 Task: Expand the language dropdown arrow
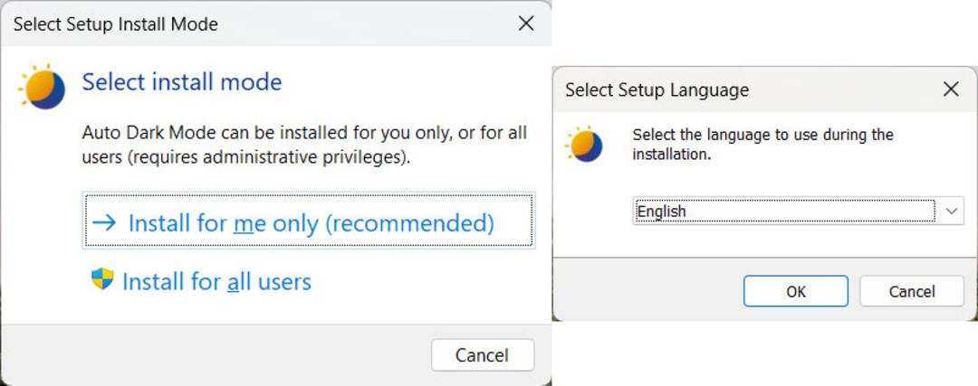[951, 211]
